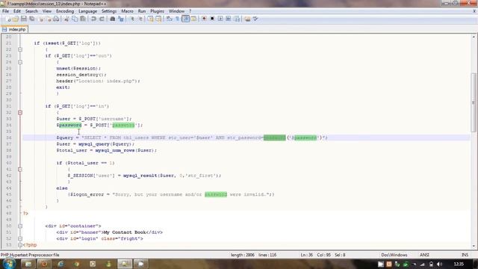478x269 pixels.
Task: Click the 'length : 2806' status text
Action: (x=242, y=255)
